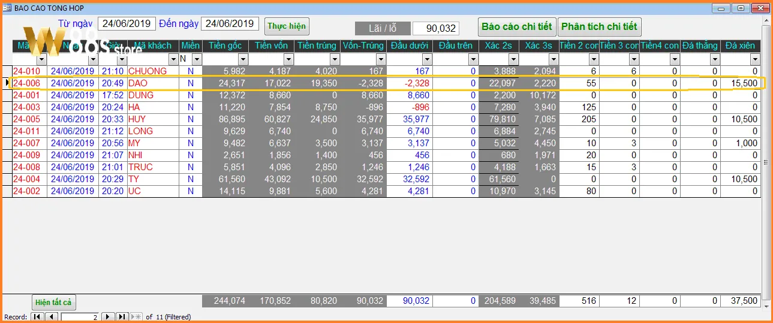Screen dimensions: 773x323
Task: Minimize the BAO CAO TONG HOP window
Action: (x=721, y=8)
